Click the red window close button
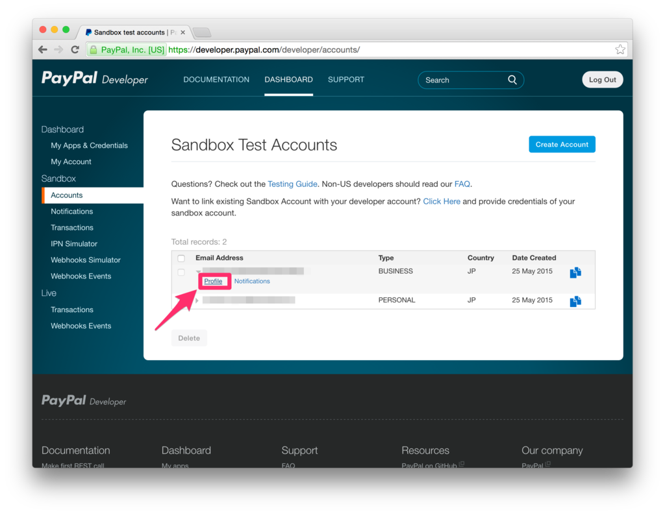 point(42,29)
